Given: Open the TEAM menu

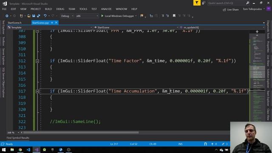Looking at the screenshot, I should 72,9.
